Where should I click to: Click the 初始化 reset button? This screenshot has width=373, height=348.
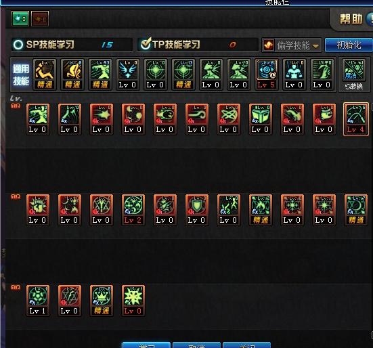(349, 45)
